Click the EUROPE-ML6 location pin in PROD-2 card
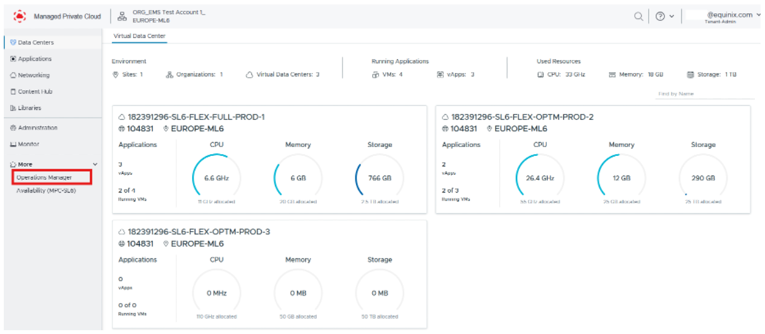Screen dimensions: 765x334 [x=489, y=129]
